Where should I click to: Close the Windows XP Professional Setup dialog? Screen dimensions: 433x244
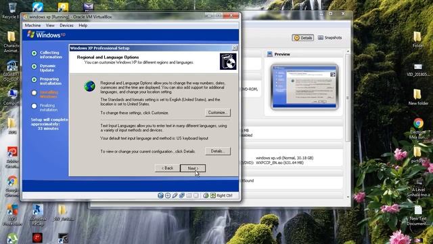[235, 48]
